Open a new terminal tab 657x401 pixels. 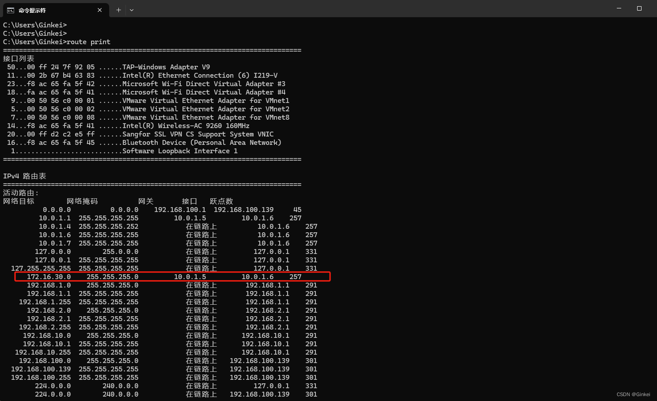click(118, 10)
